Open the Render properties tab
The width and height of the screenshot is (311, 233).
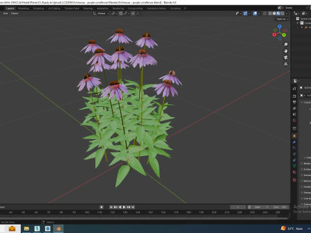294,96
